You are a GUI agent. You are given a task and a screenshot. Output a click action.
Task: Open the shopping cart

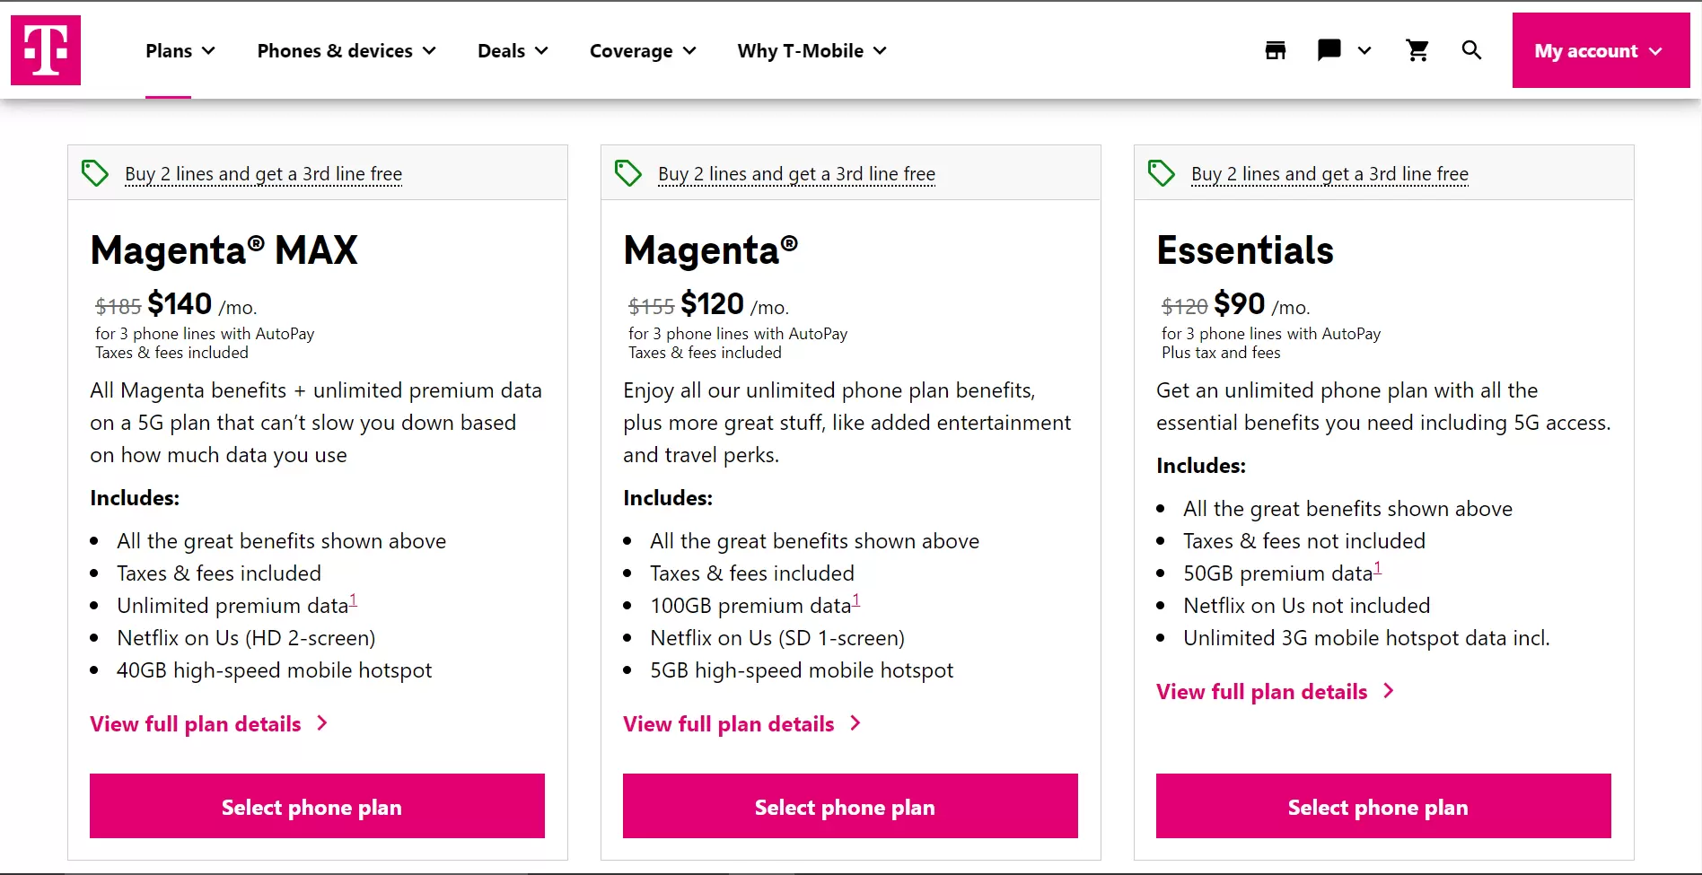1417,51
